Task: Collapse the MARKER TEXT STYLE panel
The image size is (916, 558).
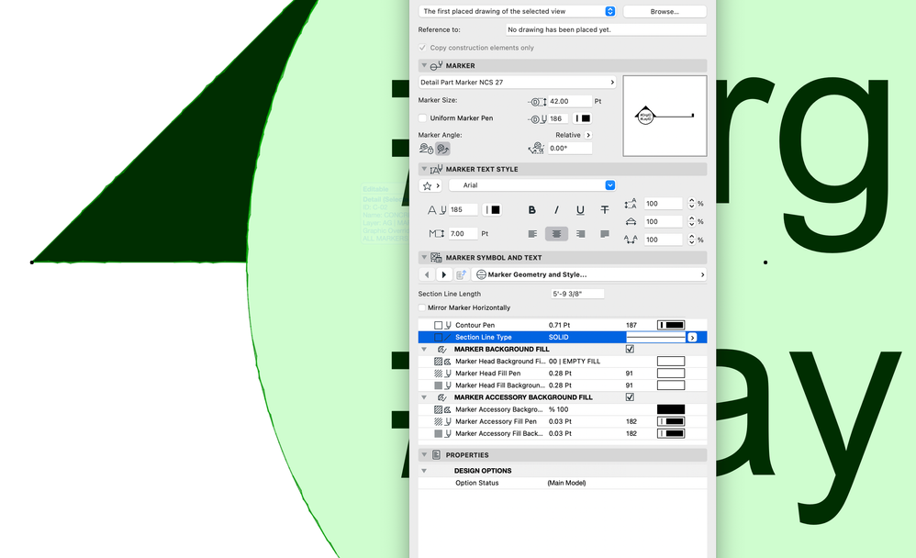Action: [x=424, y=168]
